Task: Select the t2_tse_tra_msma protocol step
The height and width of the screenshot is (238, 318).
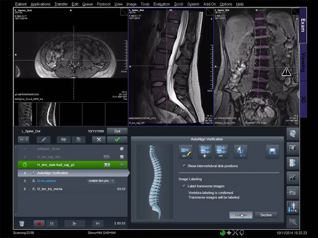Action: pyautogui.click(x=50, y=189)
